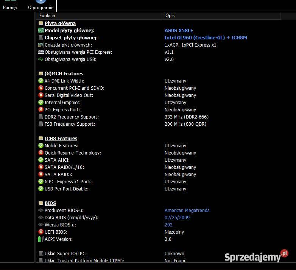Click the folder icon beside ICH8 Features
This screenshot has height=270, width=296.
coord(41,138)
